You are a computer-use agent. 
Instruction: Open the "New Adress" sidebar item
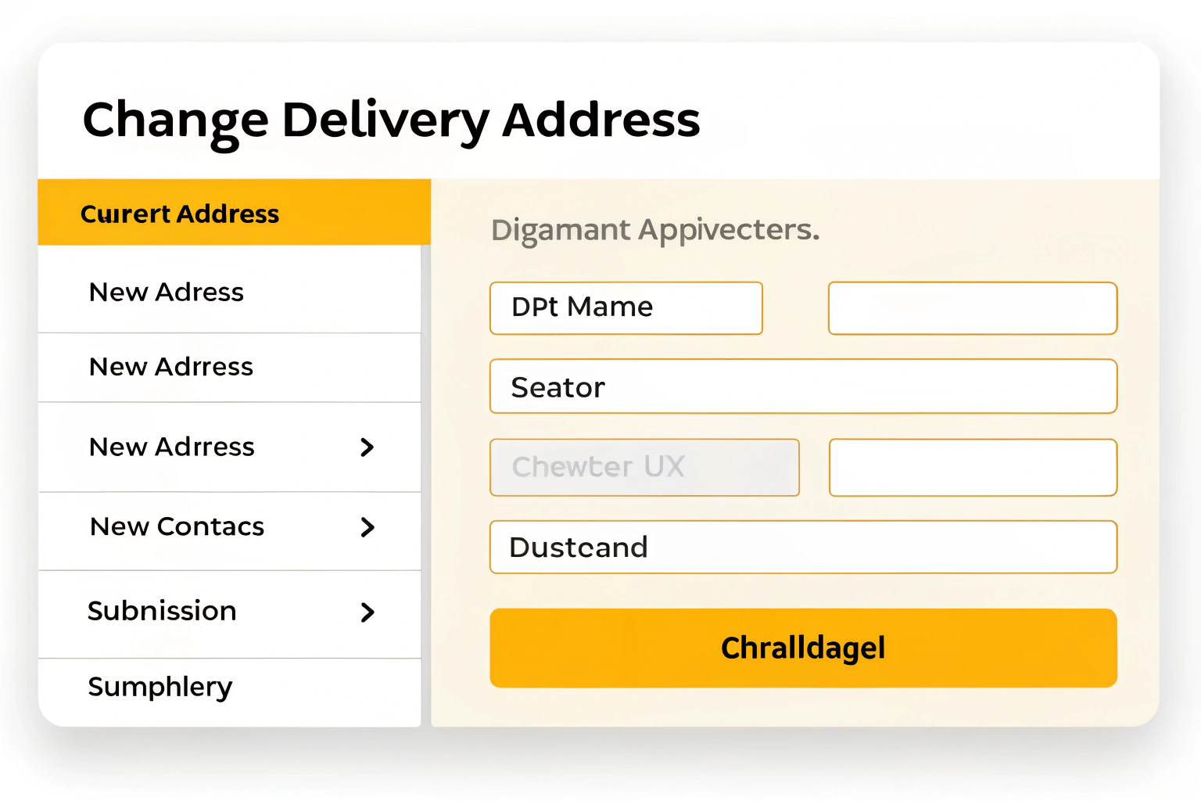167,292
